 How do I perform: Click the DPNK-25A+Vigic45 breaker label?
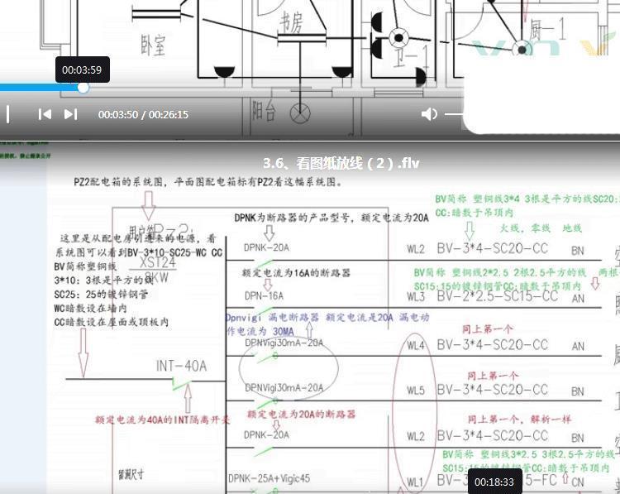269,478
